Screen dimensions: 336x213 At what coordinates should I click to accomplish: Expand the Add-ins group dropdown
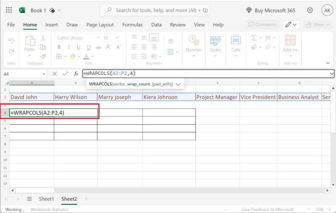[x=290, y=56]
